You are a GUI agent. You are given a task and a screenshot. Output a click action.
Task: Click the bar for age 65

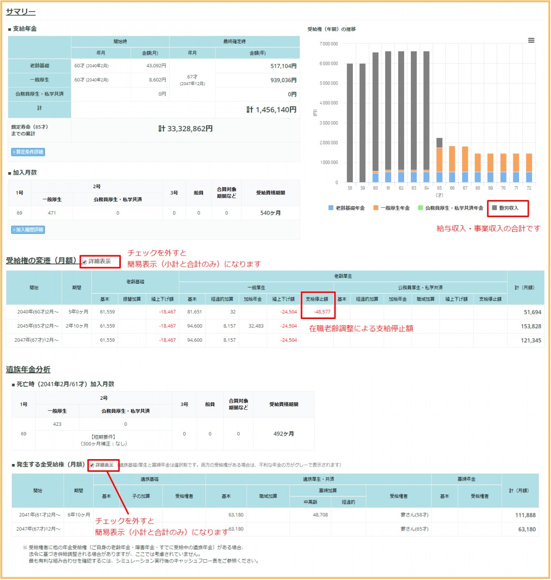pos(439,160)
